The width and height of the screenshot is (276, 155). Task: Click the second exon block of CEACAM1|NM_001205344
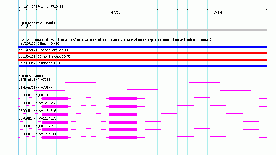(122, 138)
